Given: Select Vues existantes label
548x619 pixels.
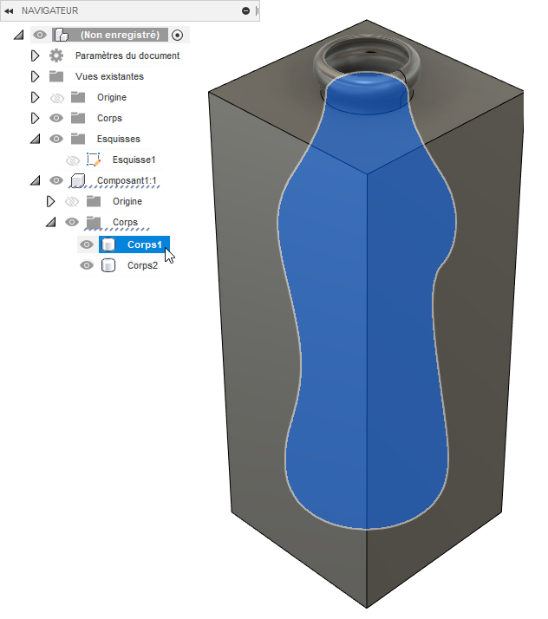Looking at the screenshot, I should click(109, 76).
